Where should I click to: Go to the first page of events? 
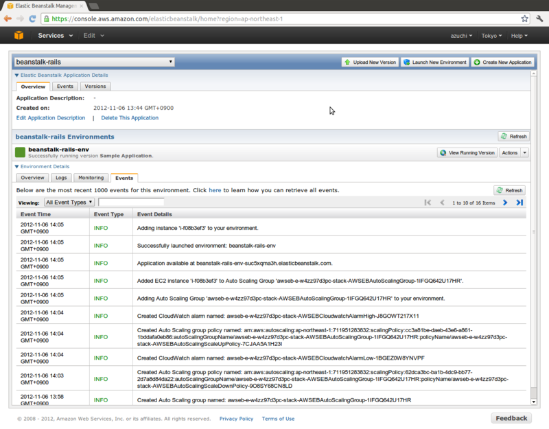coord(428,202)
